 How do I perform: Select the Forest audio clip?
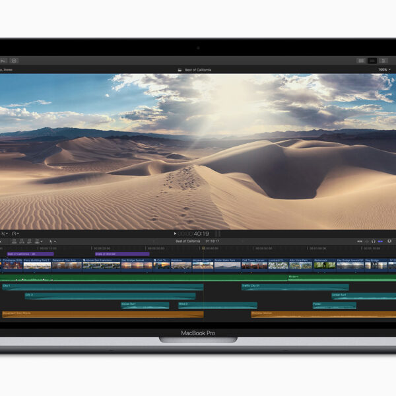(335, 306)
